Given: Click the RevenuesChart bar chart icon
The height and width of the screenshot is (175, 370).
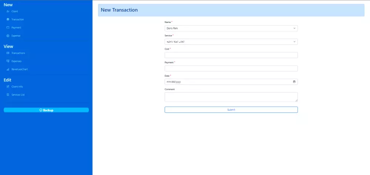Looking at the screenshot, I should tap(8, 69).
